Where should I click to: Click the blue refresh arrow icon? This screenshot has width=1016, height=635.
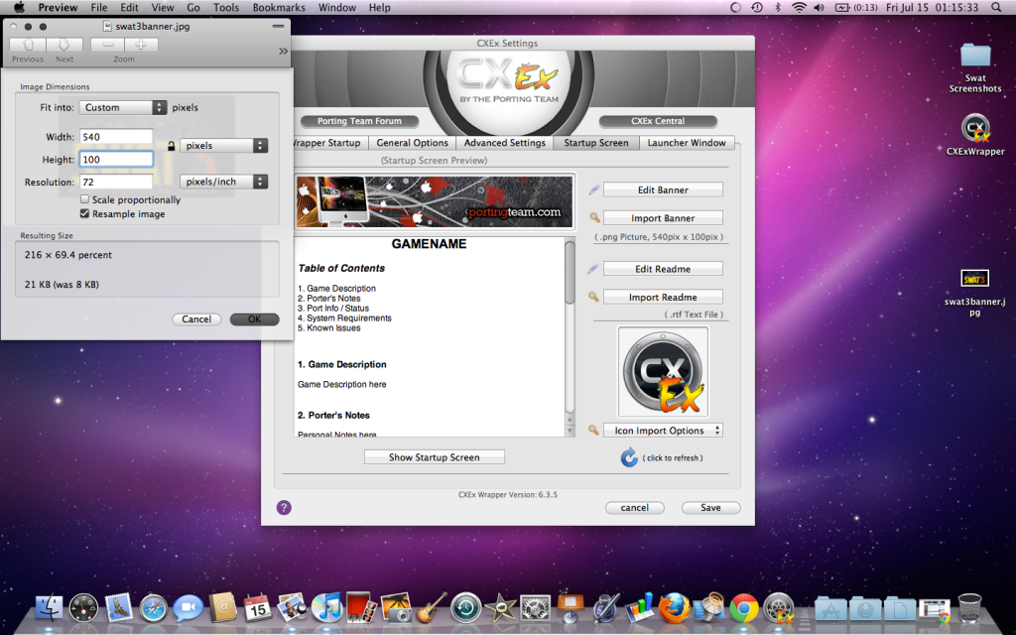628,457
